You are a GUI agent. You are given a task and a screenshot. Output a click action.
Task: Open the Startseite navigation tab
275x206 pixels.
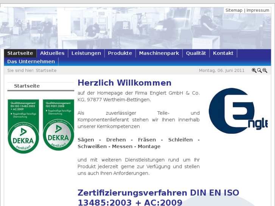(x=20, y=53)
